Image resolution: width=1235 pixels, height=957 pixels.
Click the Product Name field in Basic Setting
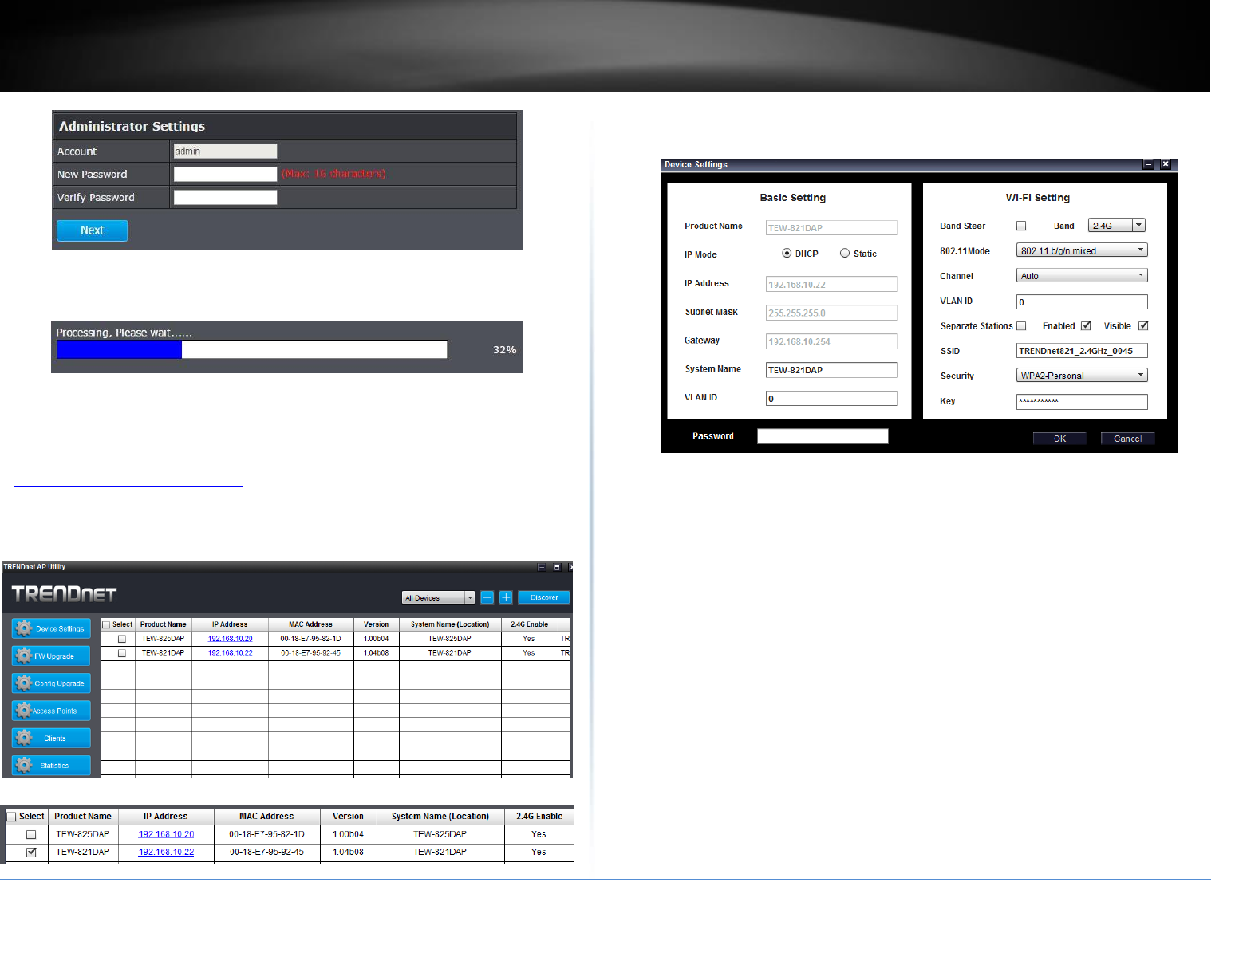click(831, 228)
